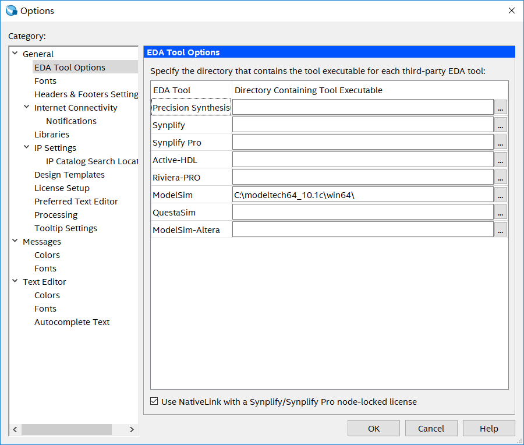Open Headers & Footers Settings
524x445 pixels.
pos(86,94)
